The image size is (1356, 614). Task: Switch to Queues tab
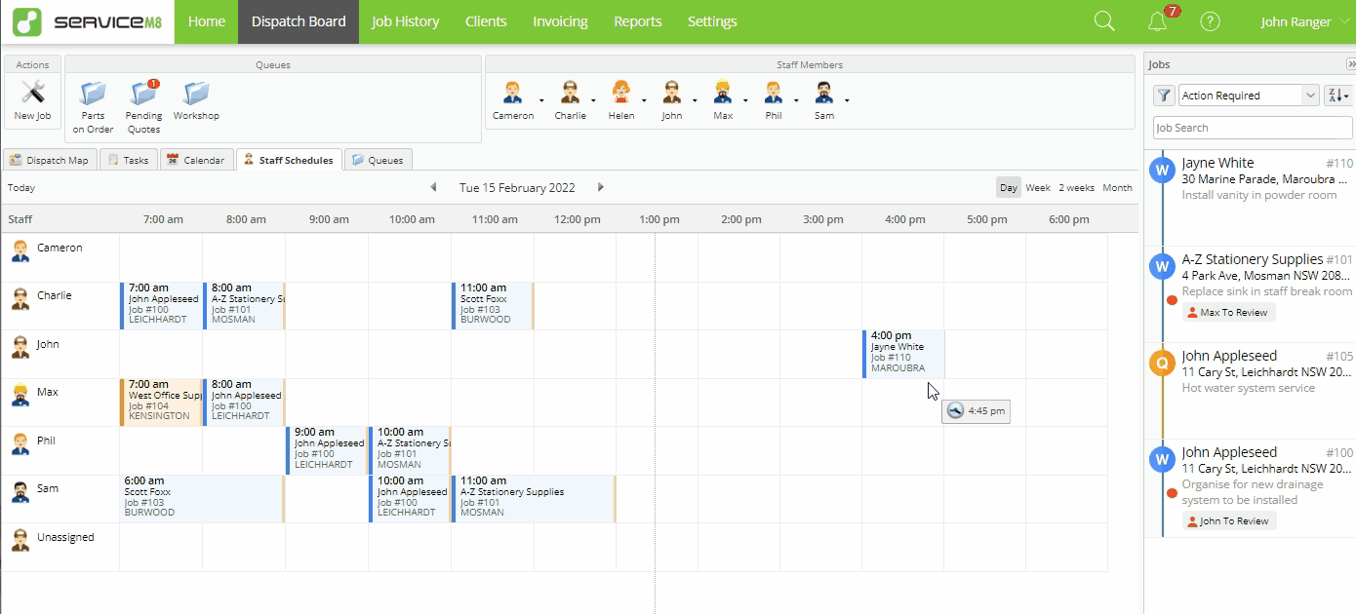(378, 160)
